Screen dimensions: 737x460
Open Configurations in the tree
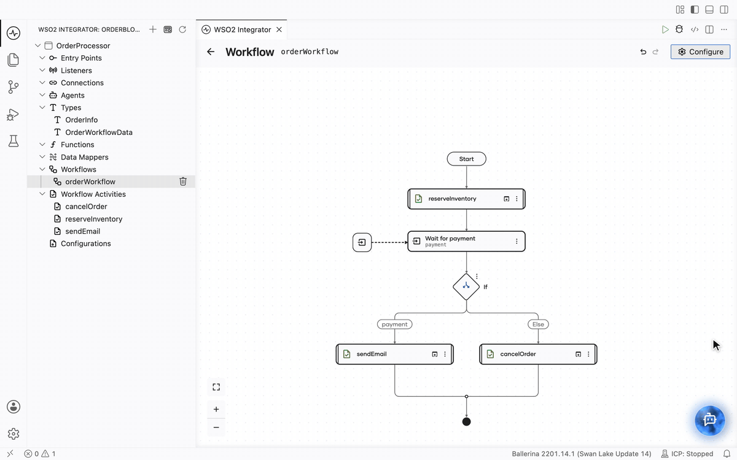coord(86,243)
